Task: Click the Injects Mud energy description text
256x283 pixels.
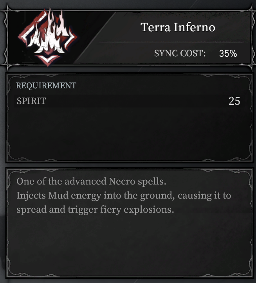Action: [x=124, y=195]
